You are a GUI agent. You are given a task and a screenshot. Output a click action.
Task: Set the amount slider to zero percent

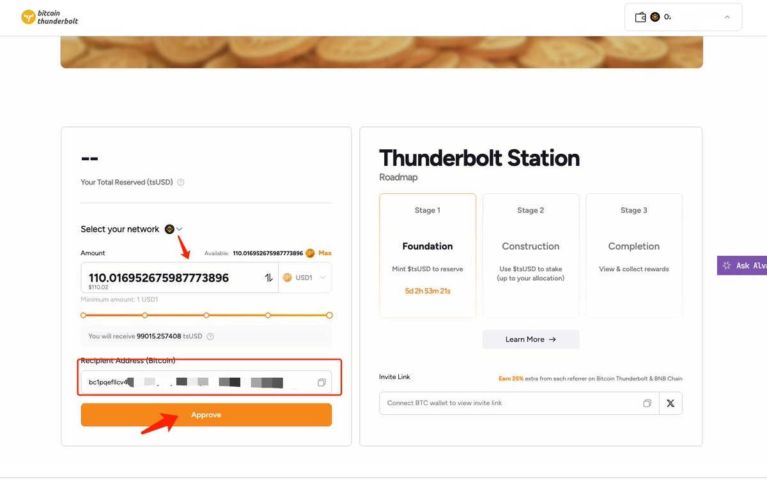(84, 315)
